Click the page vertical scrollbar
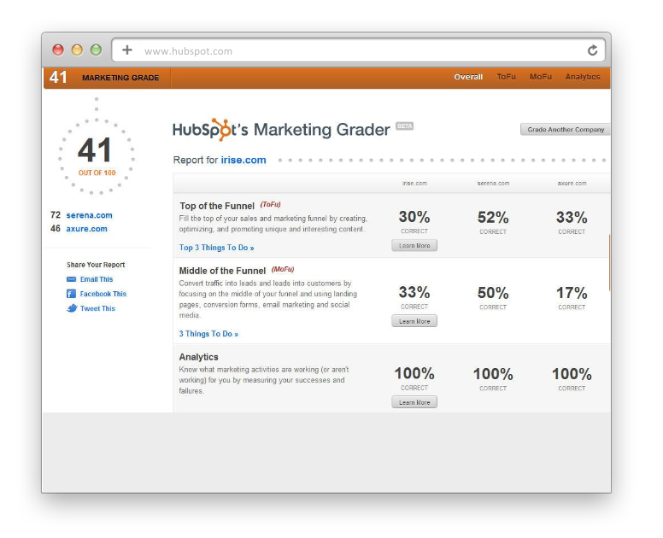Screen dimensions: 663x538 click(609, 262)
